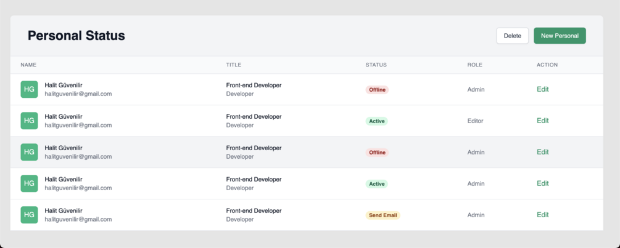Click the NAME column header
This screenshot has height=248, width=620.
pos(28,65)
